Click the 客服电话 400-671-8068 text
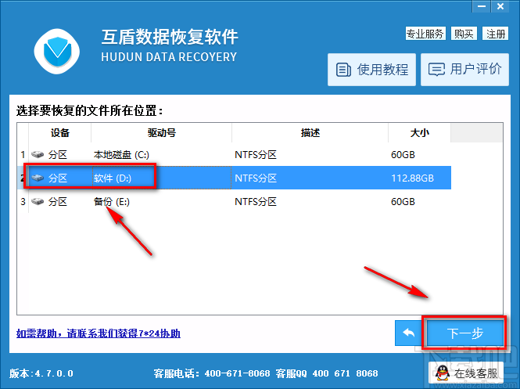 pos(212,373)
